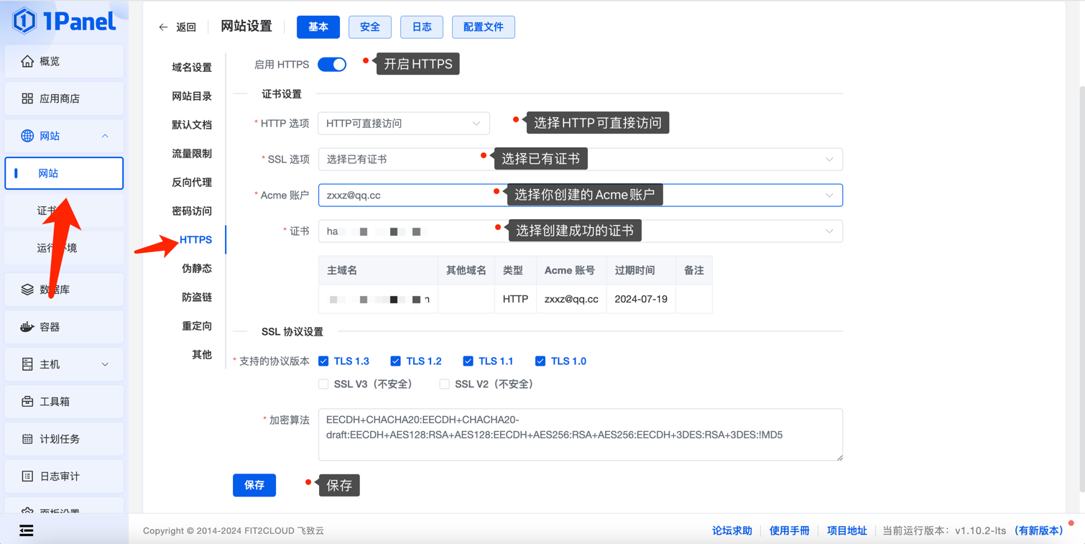Screen dimensions: 1085x544
Task: Click the 容器 docker whale icon
Action: point(27,327)
